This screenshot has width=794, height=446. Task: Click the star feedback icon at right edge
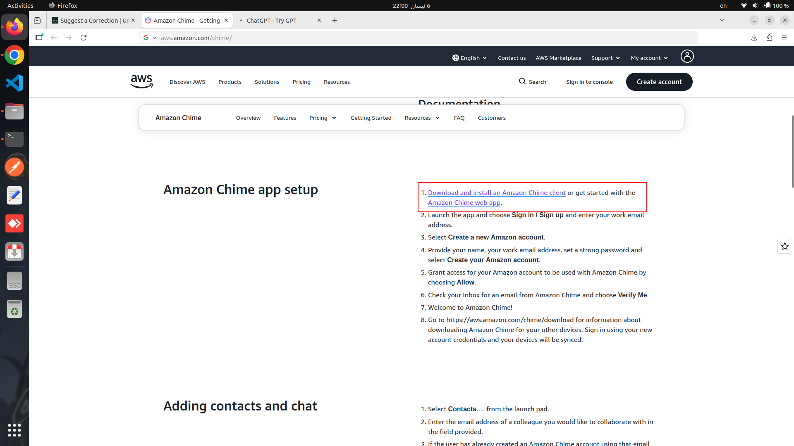click(x=784, y=247)
